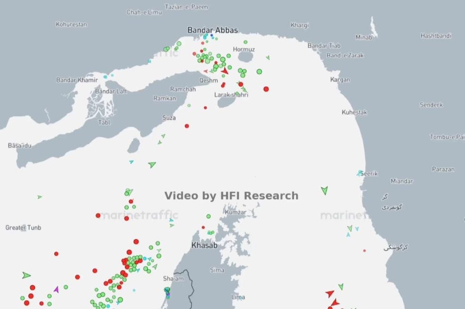The height and width of the screenshot is (309, 465).
Task: Click the large red arrow vessel near Qeshm
Action: 224,71
